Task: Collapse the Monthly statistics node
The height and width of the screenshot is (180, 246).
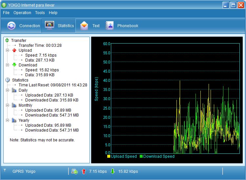Action: point(7,105)
